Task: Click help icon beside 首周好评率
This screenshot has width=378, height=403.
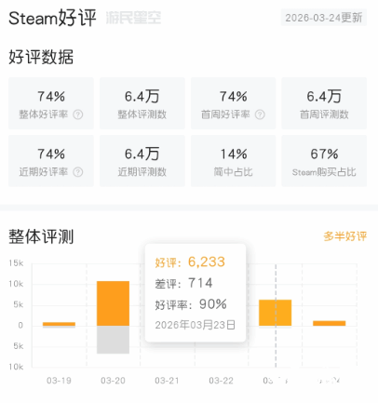Action: 260,114
